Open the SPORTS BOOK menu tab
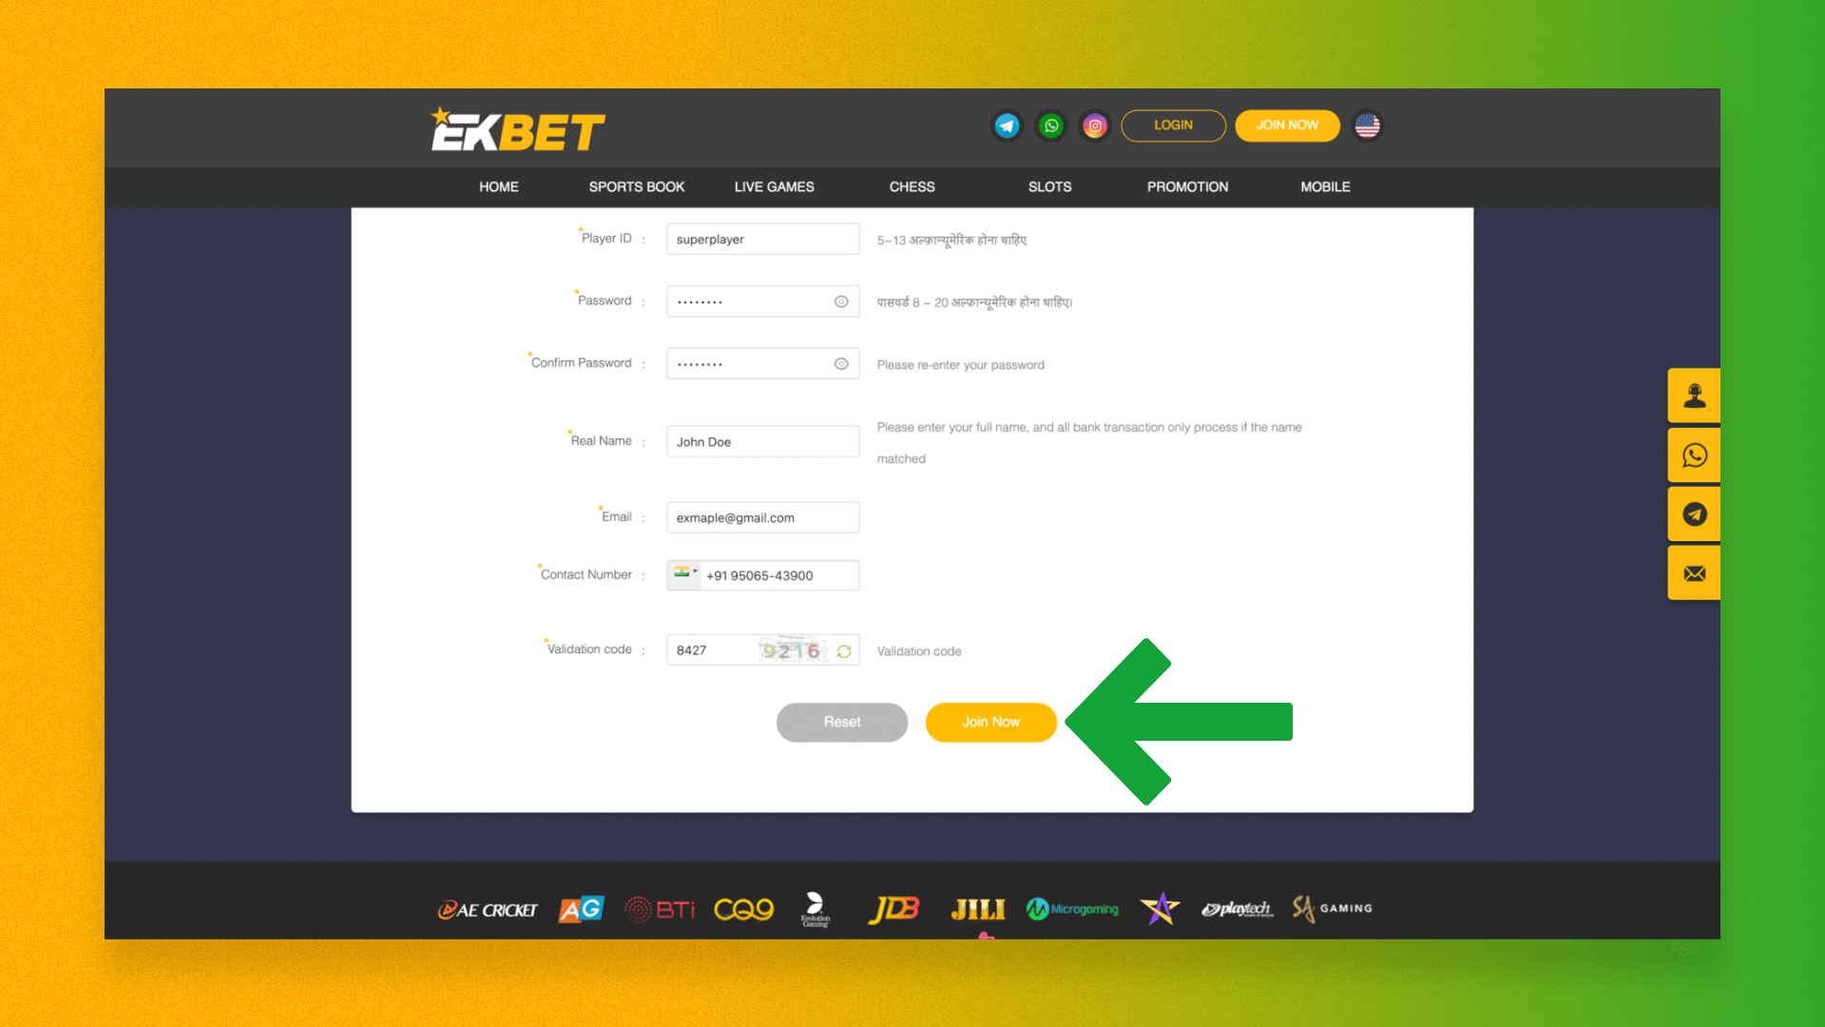Viewport: 1825px width, 1027px height. 636,185
